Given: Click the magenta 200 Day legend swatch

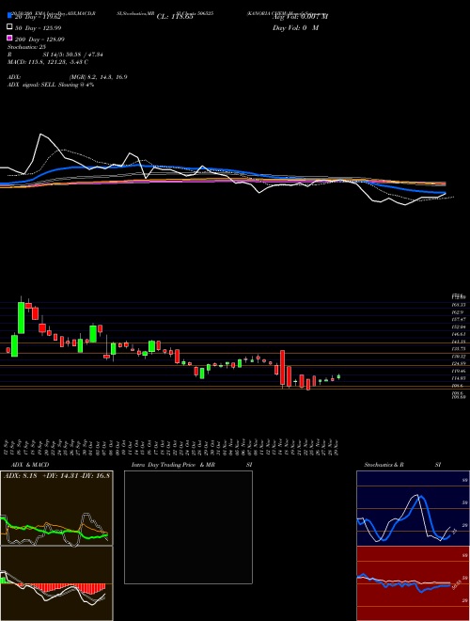Looking at the screenshot, I should pyautogui.click(x=9, y=39).
